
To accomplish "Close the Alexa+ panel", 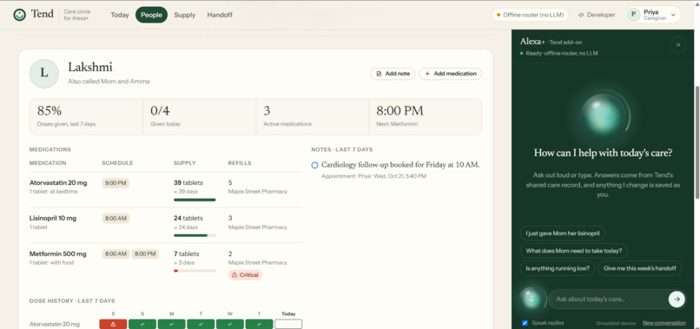I will click(678, 44).
